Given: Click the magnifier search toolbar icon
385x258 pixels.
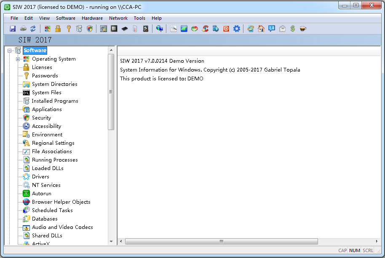Looking at the screenshot, I should click(174, 29).
